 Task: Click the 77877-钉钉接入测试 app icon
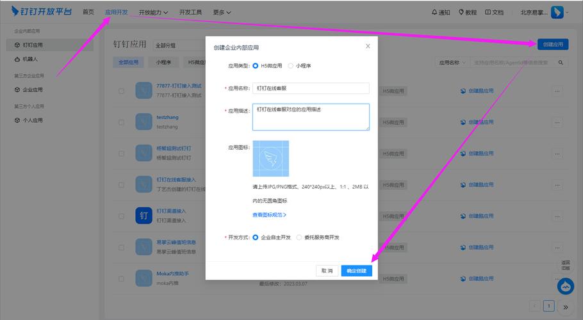click(x=144, y=91)
